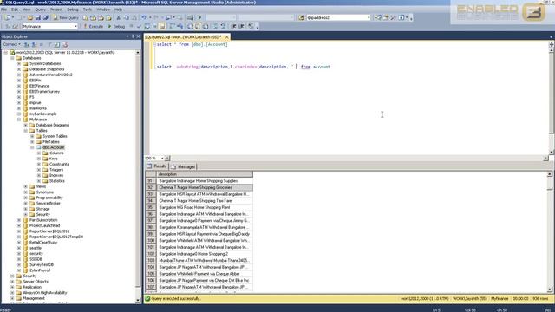The image size is (555, 312).
Task: Open the Connect dropdown in Object Explorer
Action: [x=11, y=44]
